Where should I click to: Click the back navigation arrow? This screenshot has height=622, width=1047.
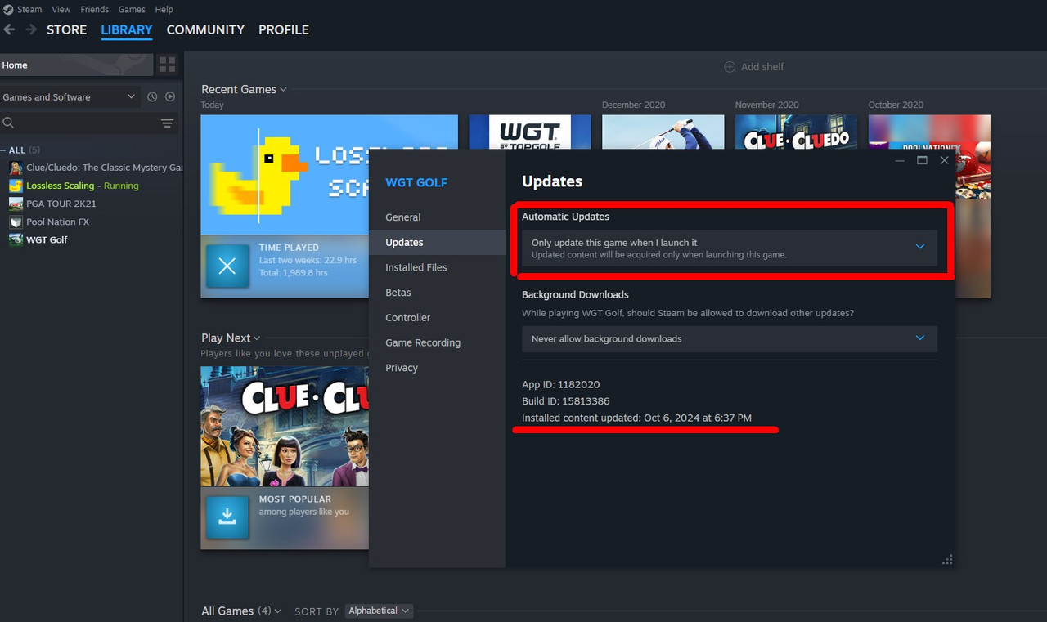point(9,29)
